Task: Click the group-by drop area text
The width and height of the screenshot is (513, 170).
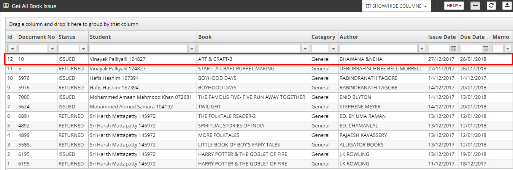Action: 74,24
